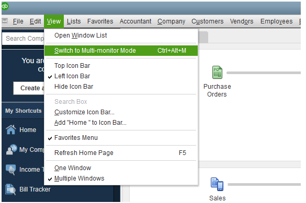Click the Home shortcut label
The height and width of the screenshot is (203, 306).
click(28, 130)
